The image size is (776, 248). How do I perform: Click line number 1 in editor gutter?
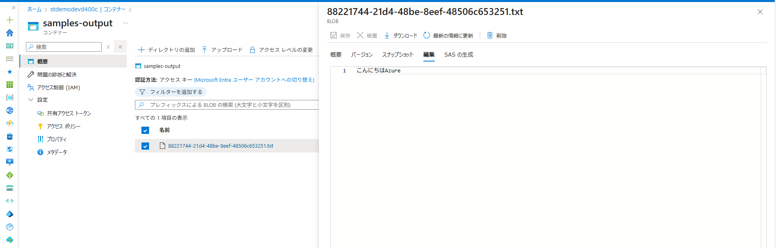pos(344,70)
